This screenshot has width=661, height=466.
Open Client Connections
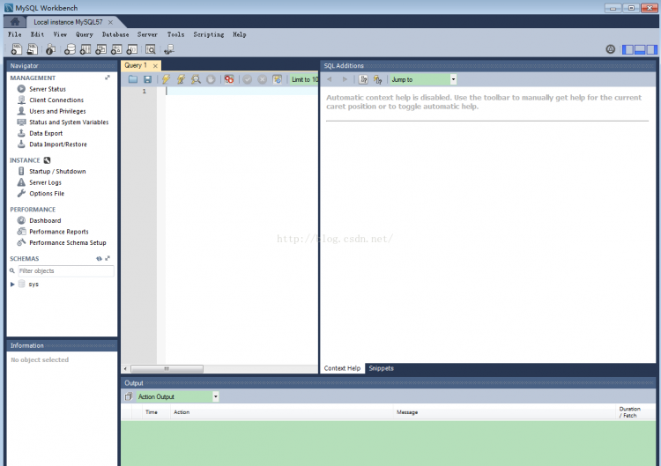[56, 100]
